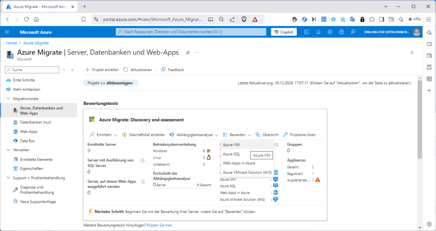Click the info icon beside Web-Apps servers
This screenshot has width=436, height=231.
(143, 182)
